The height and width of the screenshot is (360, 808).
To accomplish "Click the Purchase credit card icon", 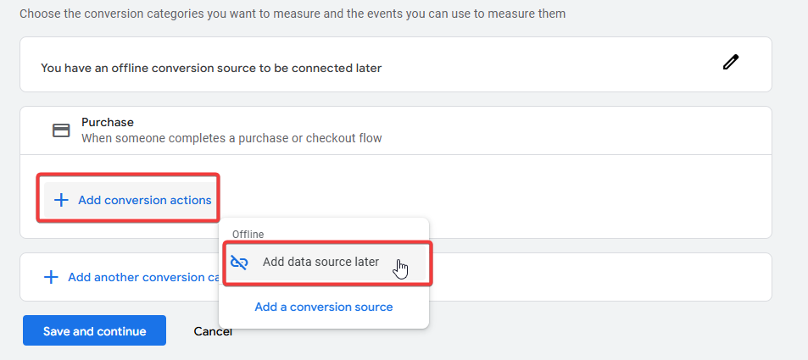I will click(61, 130).
